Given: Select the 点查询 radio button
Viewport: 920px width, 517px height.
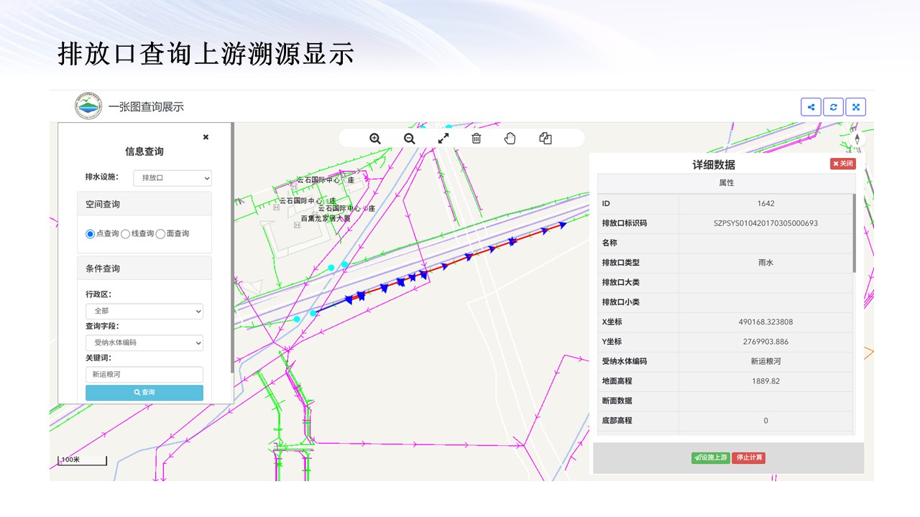Looking at the screenshot, I should (91, 233).
